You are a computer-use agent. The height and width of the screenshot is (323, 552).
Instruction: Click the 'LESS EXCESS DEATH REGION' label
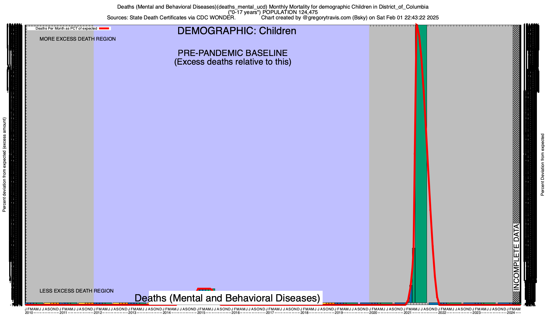tap(77, 291)
